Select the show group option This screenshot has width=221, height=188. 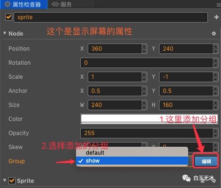coord(132,161)
